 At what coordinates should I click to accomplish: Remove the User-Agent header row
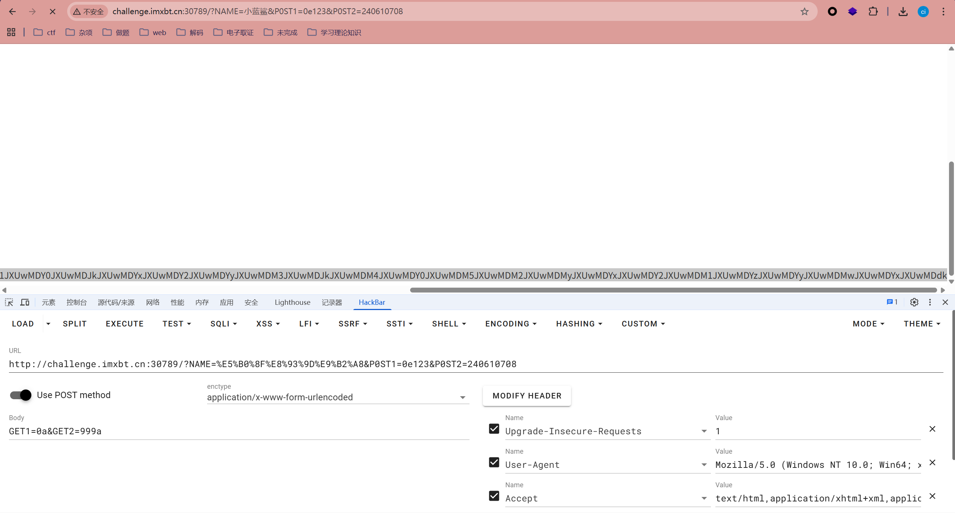[x=932, y=463]
